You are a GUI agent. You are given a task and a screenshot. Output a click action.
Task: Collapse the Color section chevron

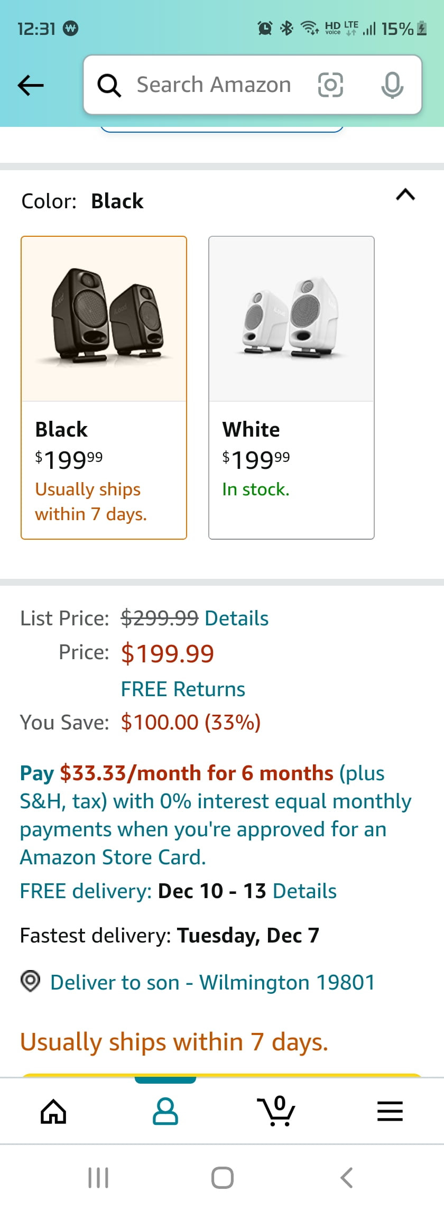point(405,195)
